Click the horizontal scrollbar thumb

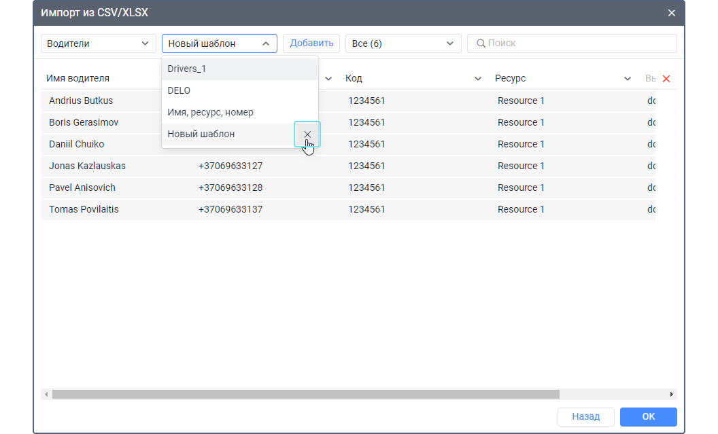click(x=306, y=394)
